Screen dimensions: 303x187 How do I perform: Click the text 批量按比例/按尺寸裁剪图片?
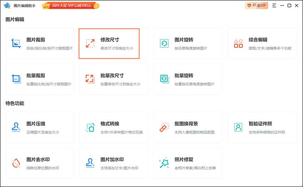49,84
